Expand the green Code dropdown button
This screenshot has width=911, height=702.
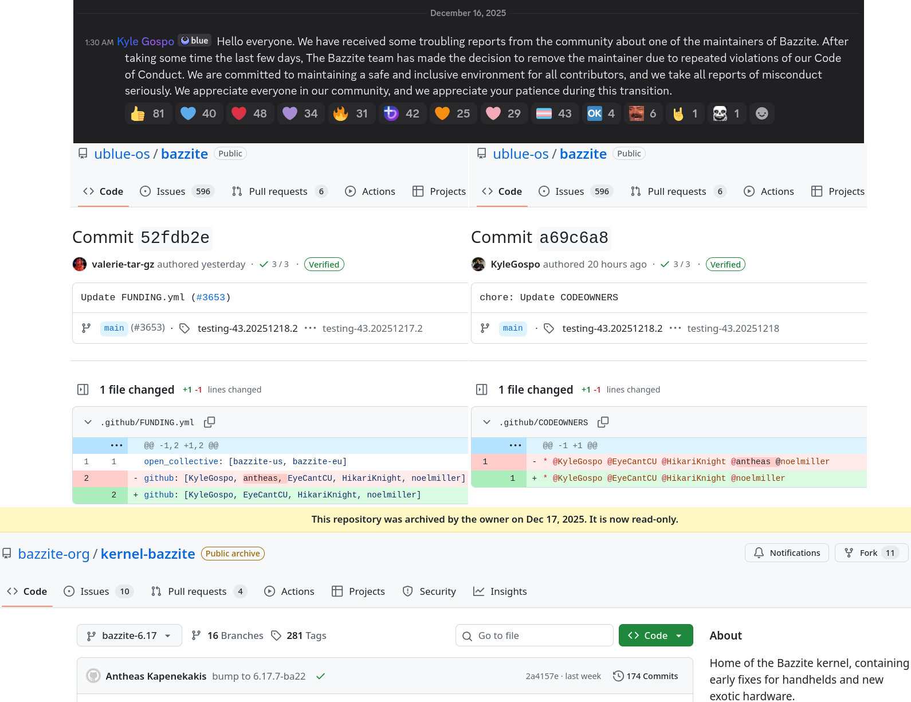coord(655,636)
